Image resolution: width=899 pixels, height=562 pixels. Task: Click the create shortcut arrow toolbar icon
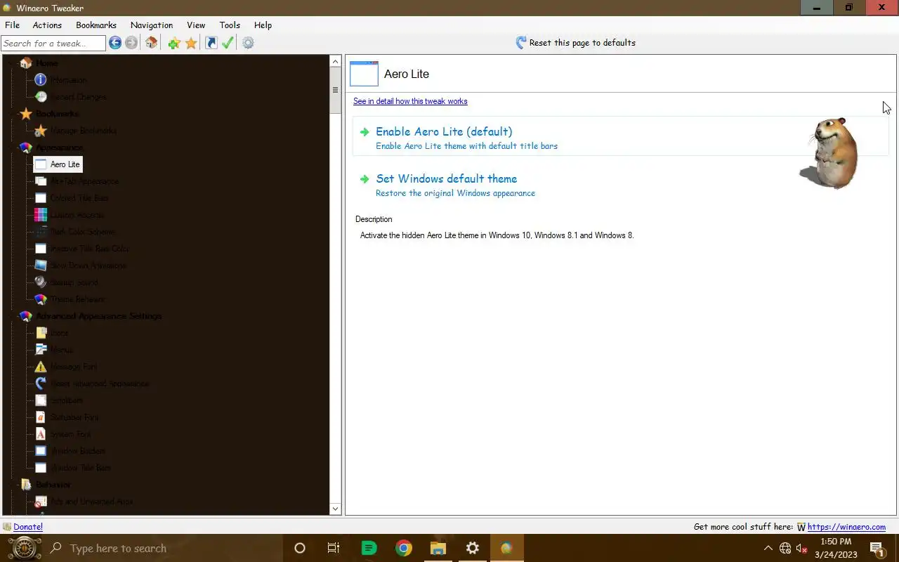(211, 43)
